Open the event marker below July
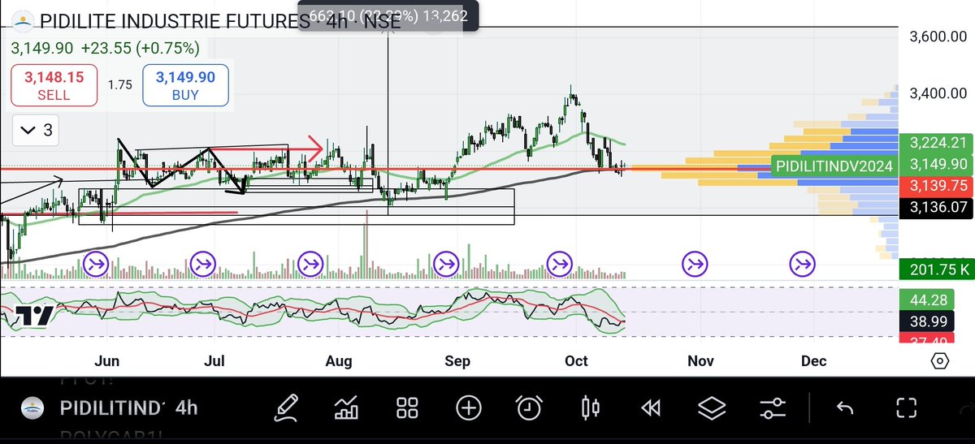975x444 pixels. pos(202,264)
